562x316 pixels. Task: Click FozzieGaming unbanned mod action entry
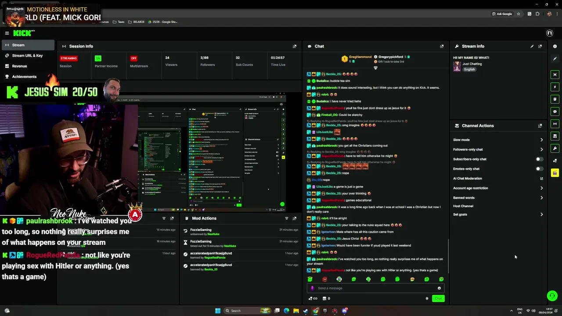pyautogui.click(x=241, y=232)
